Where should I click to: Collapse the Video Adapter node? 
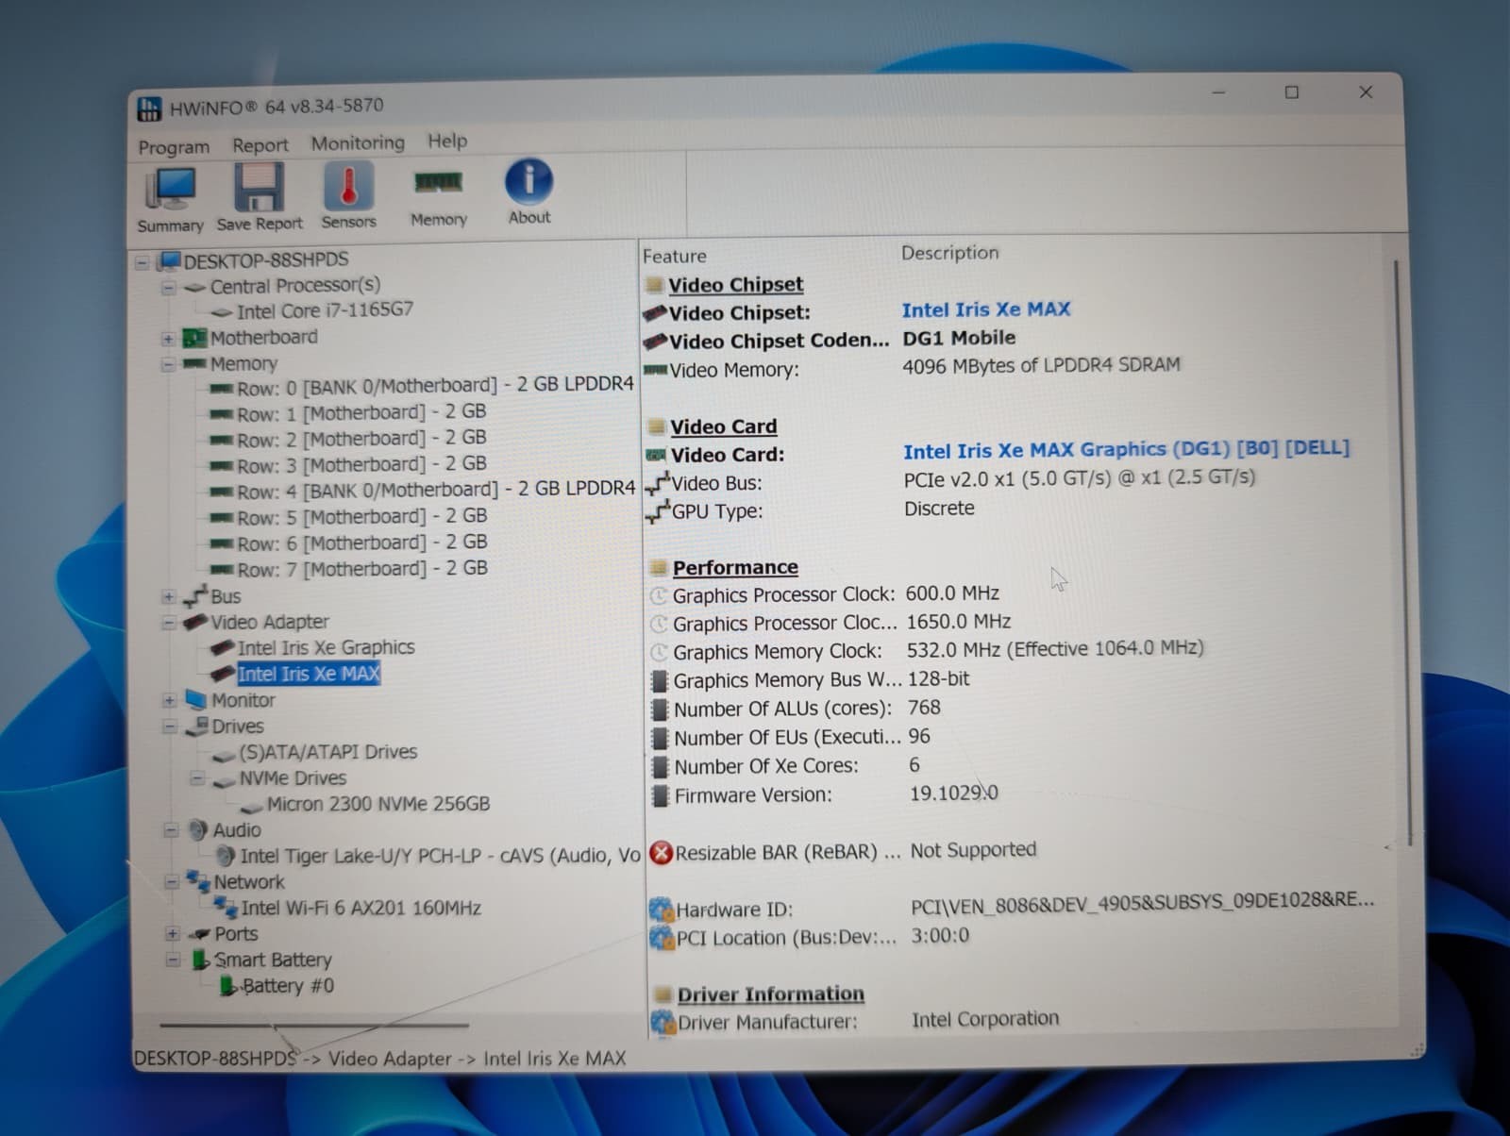(x=169, y=623)
